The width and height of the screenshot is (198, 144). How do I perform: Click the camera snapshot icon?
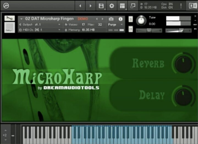coord(111,19)
